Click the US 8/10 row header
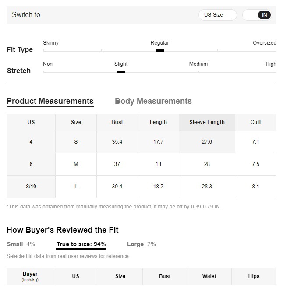 31,187
